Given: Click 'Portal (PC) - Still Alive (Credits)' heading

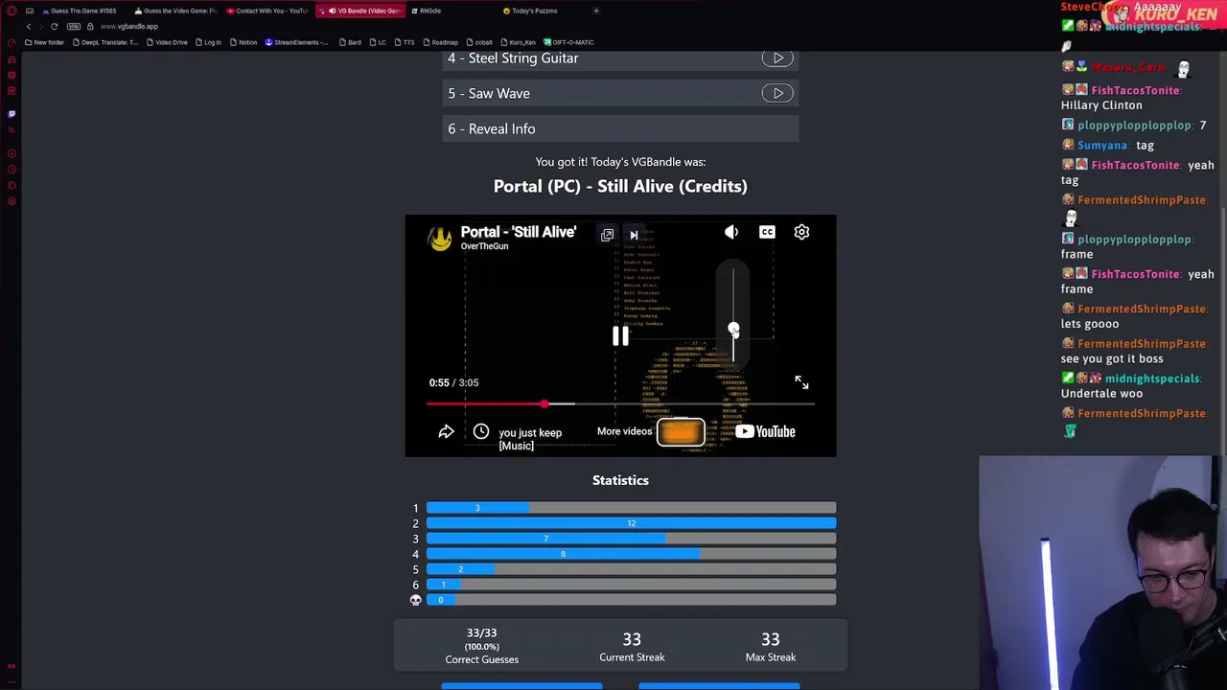Looking at the screenshot, I should (x=620, y=186).
